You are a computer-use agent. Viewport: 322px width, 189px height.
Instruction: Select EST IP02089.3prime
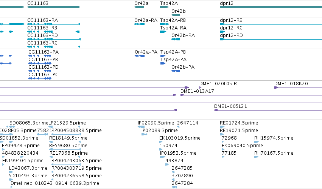point(160,131)
